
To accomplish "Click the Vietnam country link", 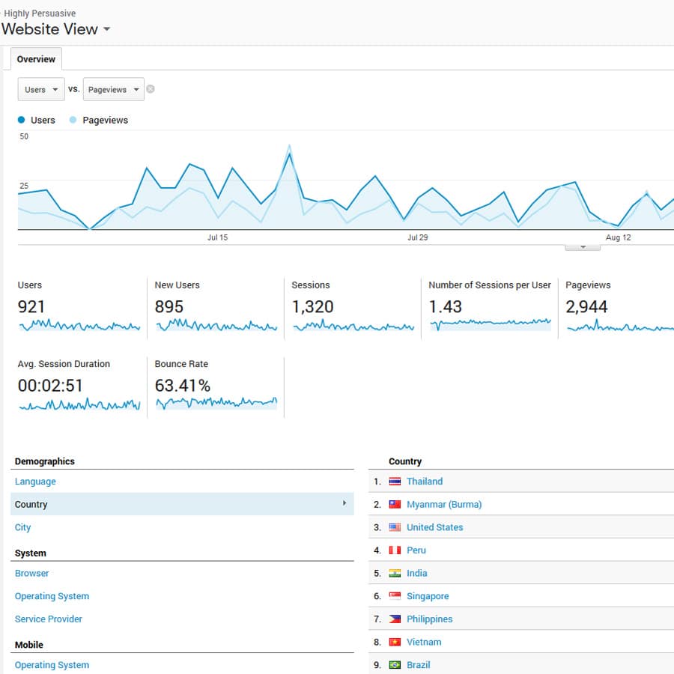I will point(424,642).
